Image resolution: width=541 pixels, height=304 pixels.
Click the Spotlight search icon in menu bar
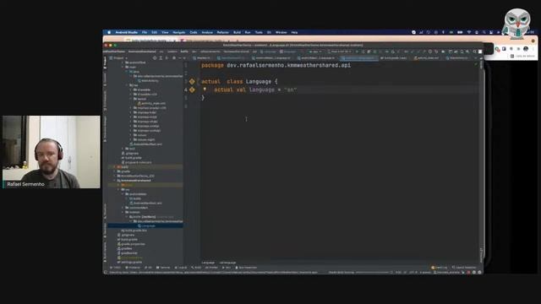pos(484,32)
